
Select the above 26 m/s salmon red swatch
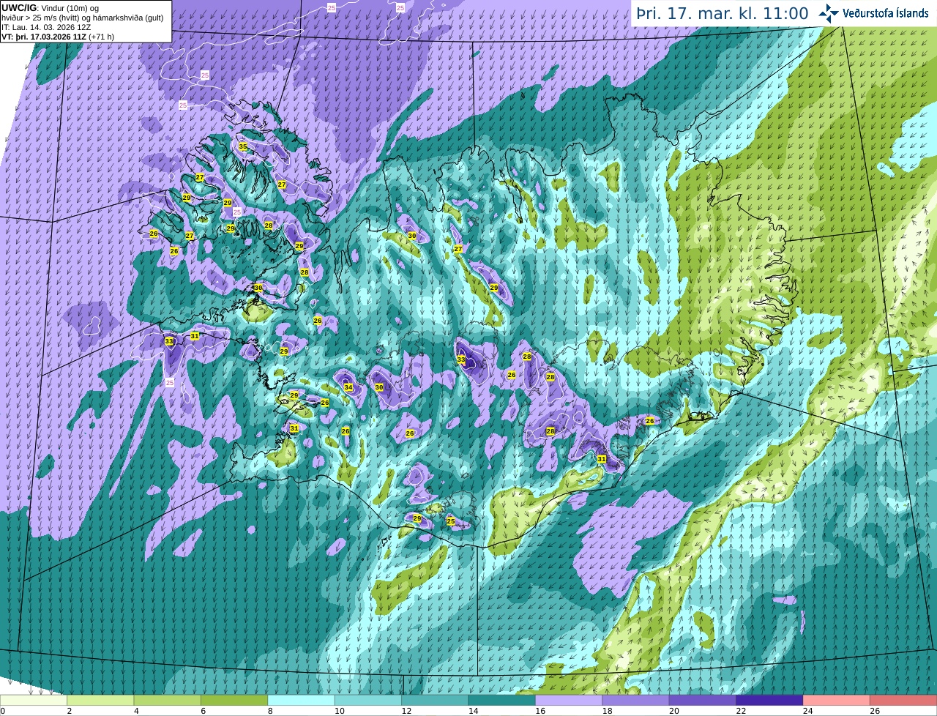pyautogui.click(x=903, y=700)
